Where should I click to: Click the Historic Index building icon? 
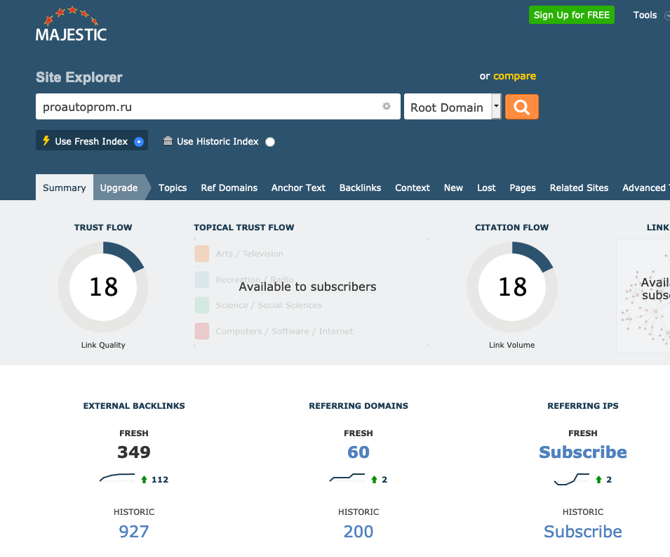pyautogui.click(x=168, y=141)
